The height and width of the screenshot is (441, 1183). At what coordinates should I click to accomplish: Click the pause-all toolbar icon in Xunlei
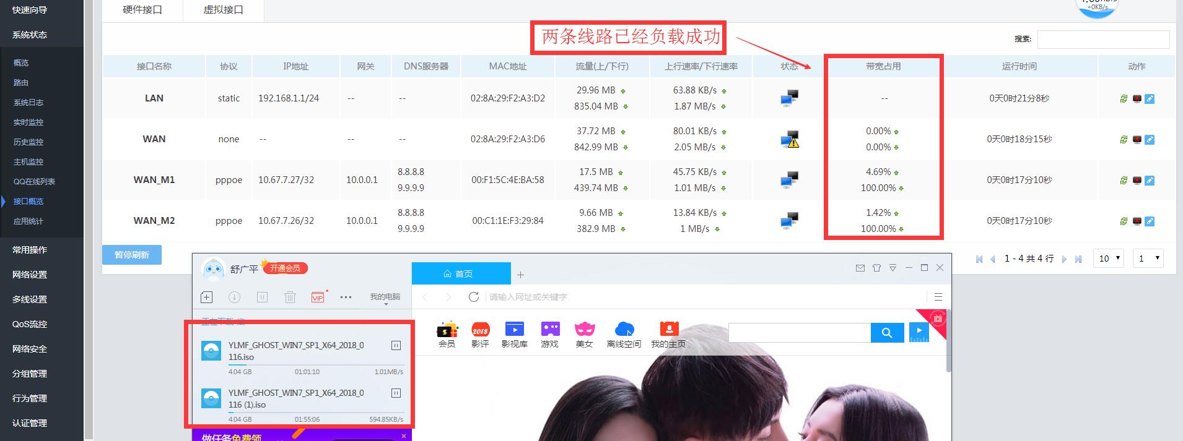point(262,297)
